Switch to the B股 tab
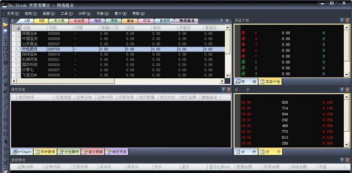This screenshot has height=173, width=352. pos(42,21)
